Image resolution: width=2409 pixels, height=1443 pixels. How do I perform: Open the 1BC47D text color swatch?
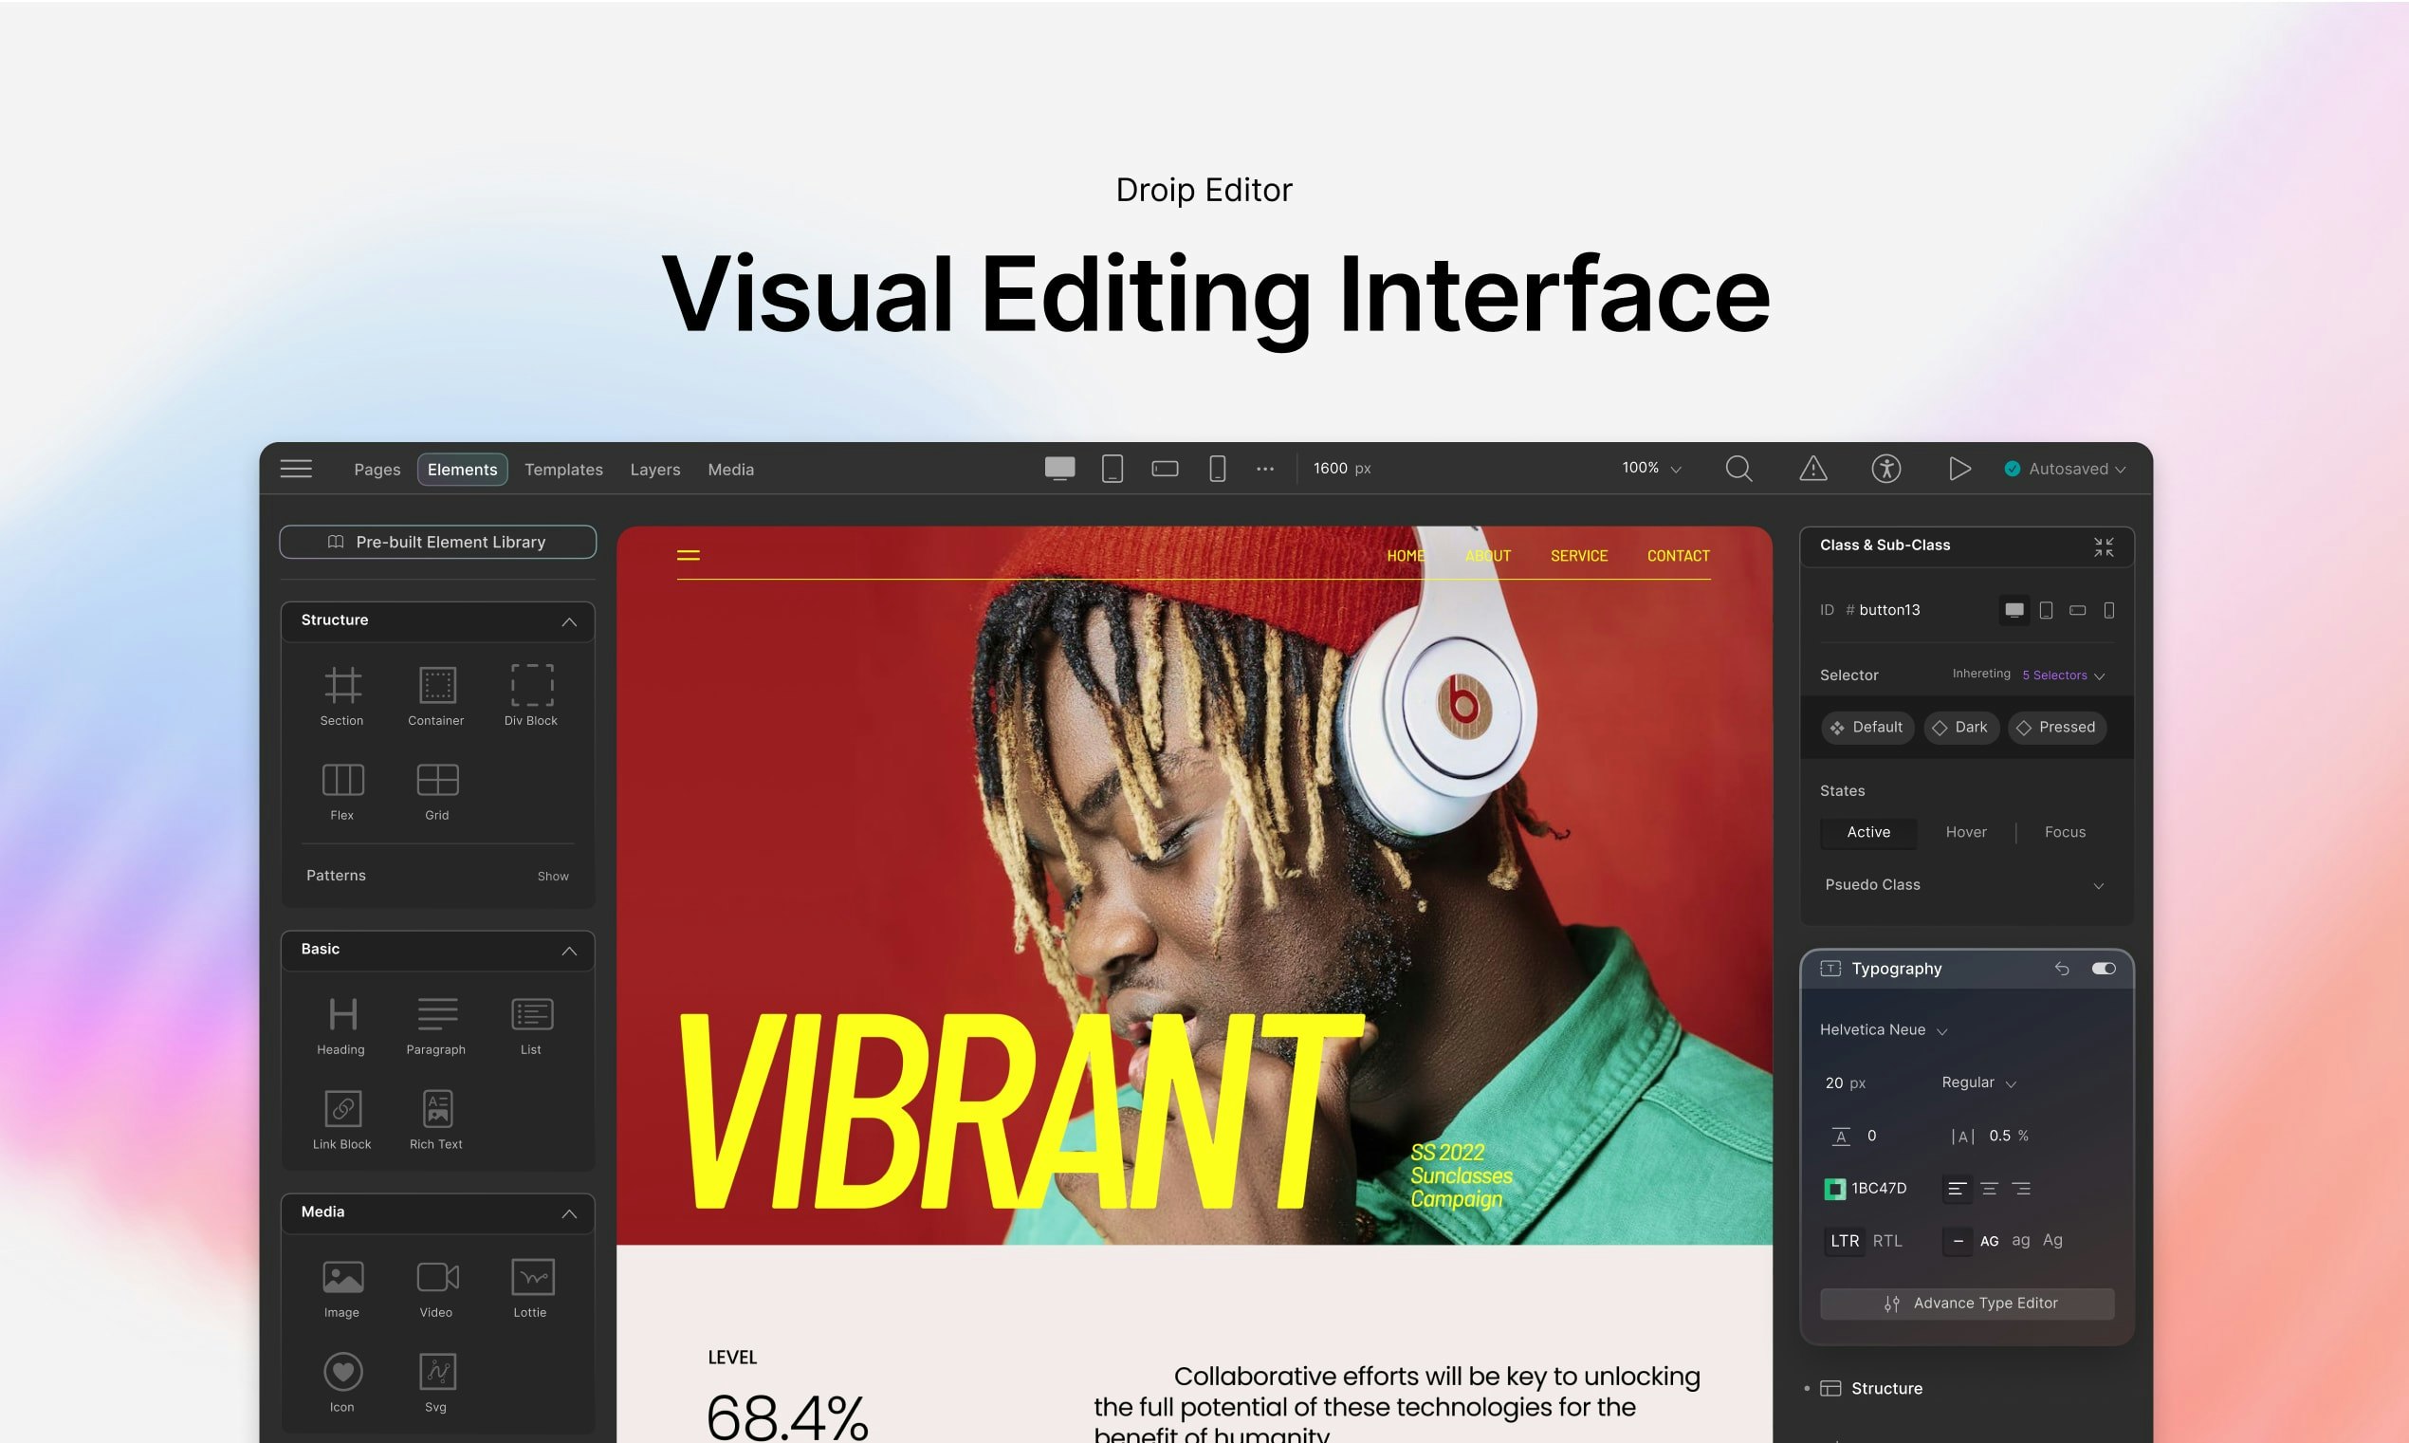[x=1834, y=1188]
